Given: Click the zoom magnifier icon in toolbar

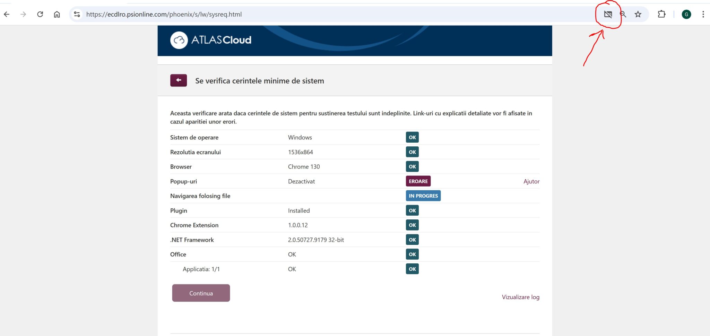Looking at the screenshot, I should coord(623,14).
